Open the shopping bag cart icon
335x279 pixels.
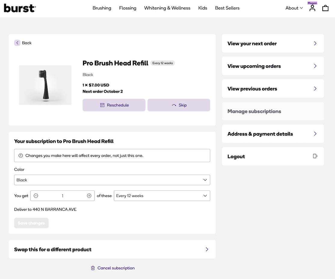point(325,8)
